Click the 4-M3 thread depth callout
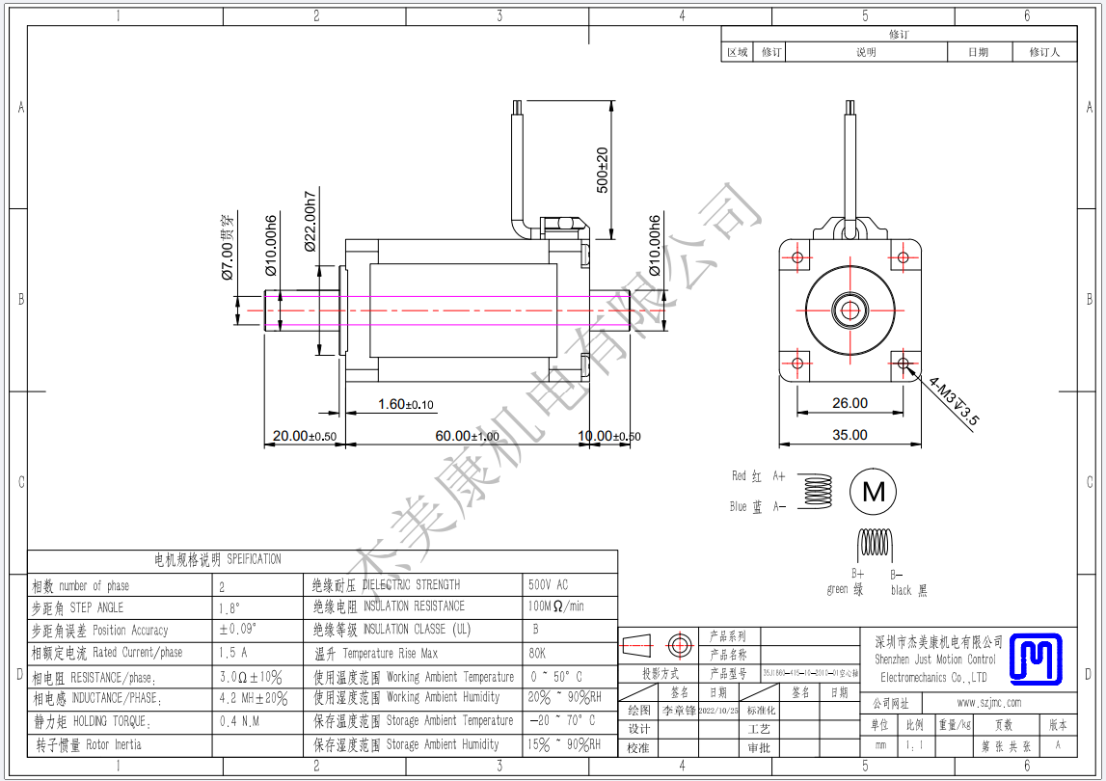This screenshot has height=781, width=1106. (954, 400)
